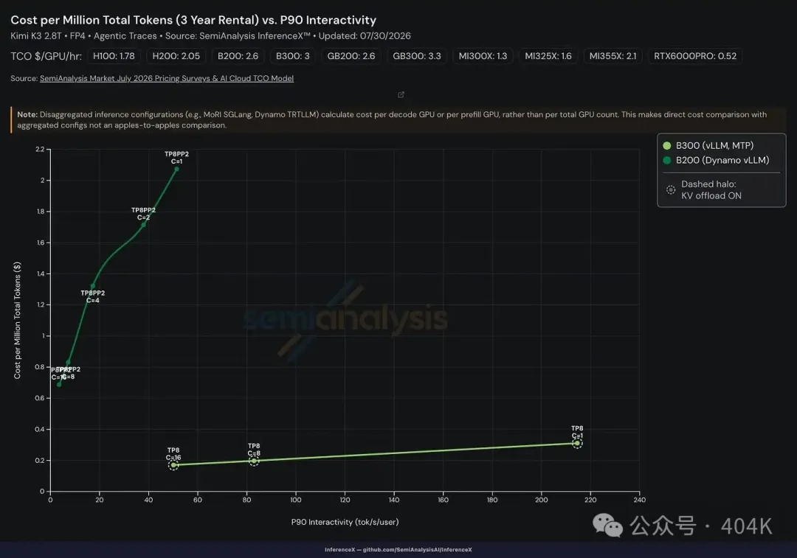Select the B200 TP8PP2 C=4 data point
797x558 pixels.
click(x=92, y=286)
